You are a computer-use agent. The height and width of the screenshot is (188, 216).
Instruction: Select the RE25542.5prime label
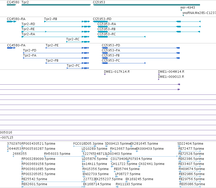point(34,179)
